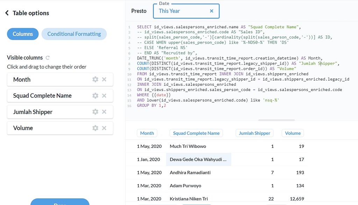Image resolution: width=358 pixels, height=205 pixels.
Task: Click the horizontal scrollbar below the SQL
Action: [276, 120]
